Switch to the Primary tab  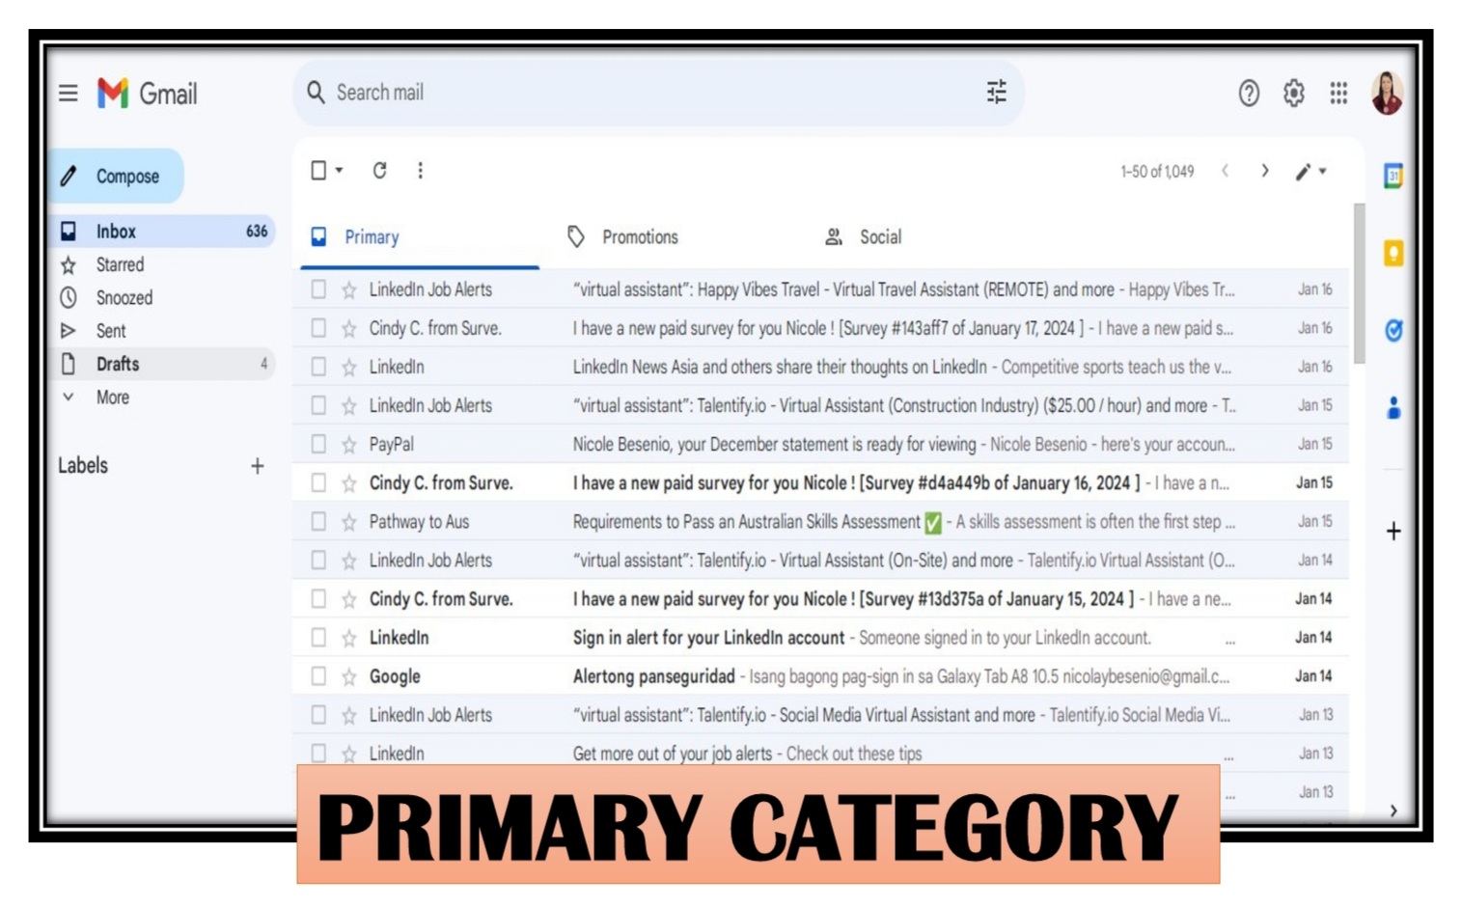(x=419, y=237)
